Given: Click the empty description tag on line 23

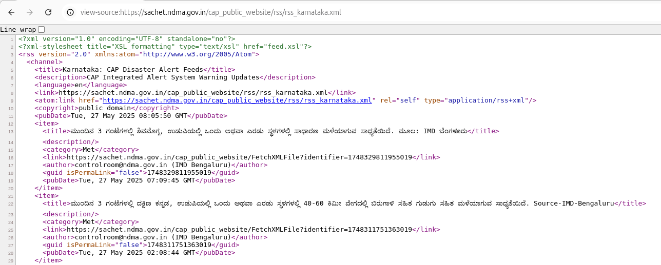Looking at the screenshot, I should [71, 214].
